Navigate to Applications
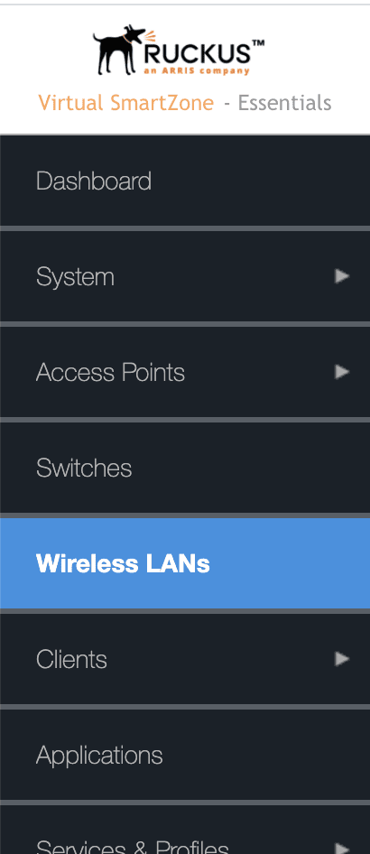Screen dimensions: 370x854 (185, 756)
